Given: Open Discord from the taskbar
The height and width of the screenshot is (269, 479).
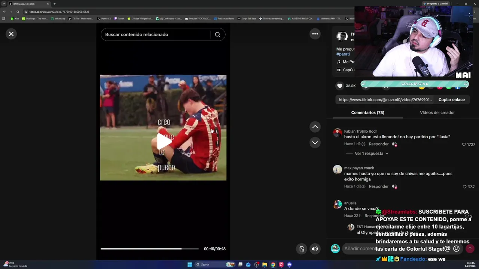Looking at the screenshot, I should coord(289,265).
